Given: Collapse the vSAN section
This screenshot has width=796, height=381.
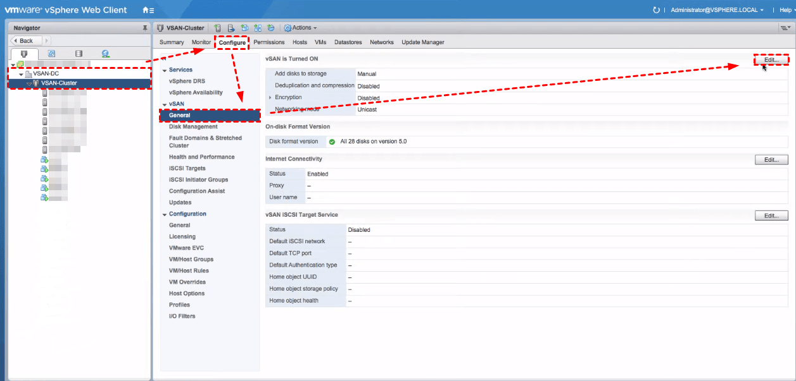Looking at the screenshot, I should point(165,104).
